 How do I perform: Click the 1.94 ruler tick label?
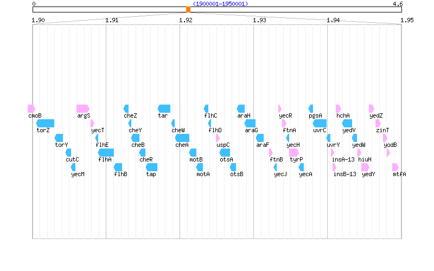[333, 20]
